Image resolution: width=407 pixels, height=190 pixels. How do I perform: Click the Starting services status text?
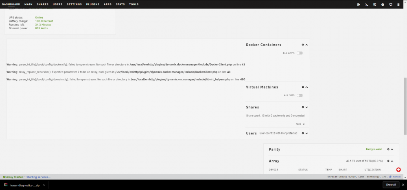[38, 177]
